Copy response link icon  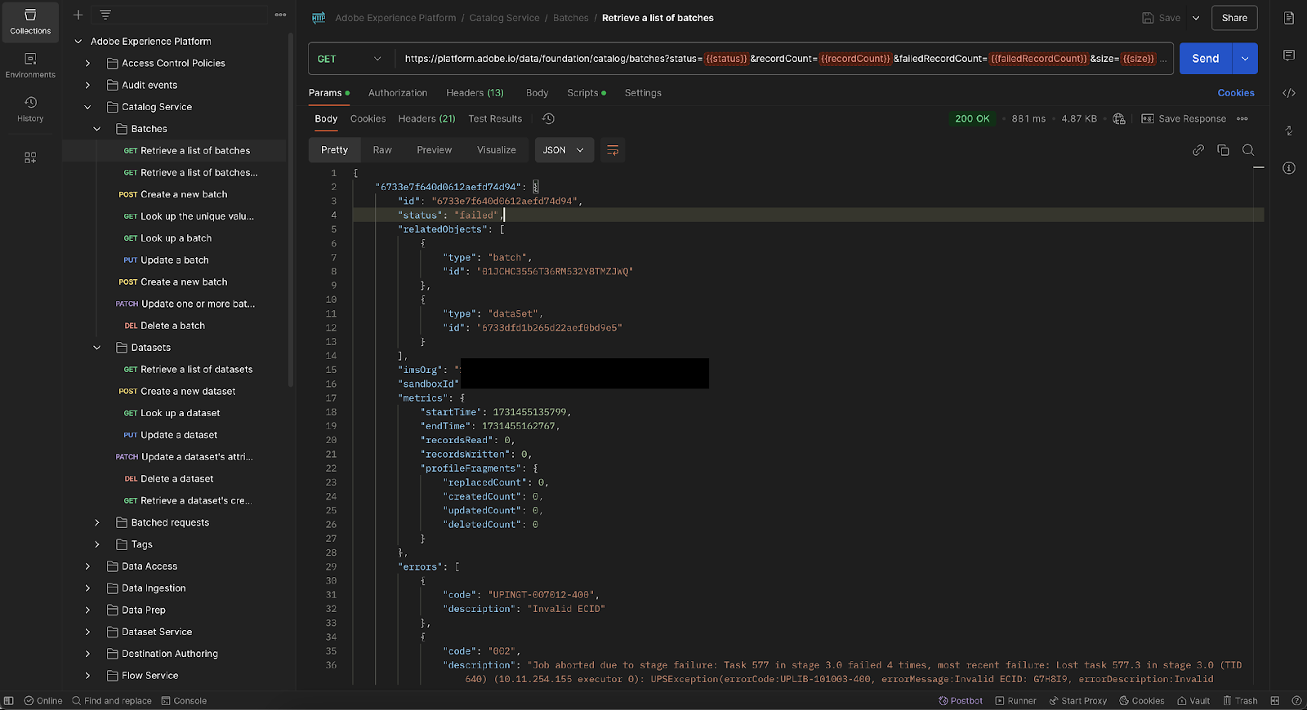(1198, 150)
